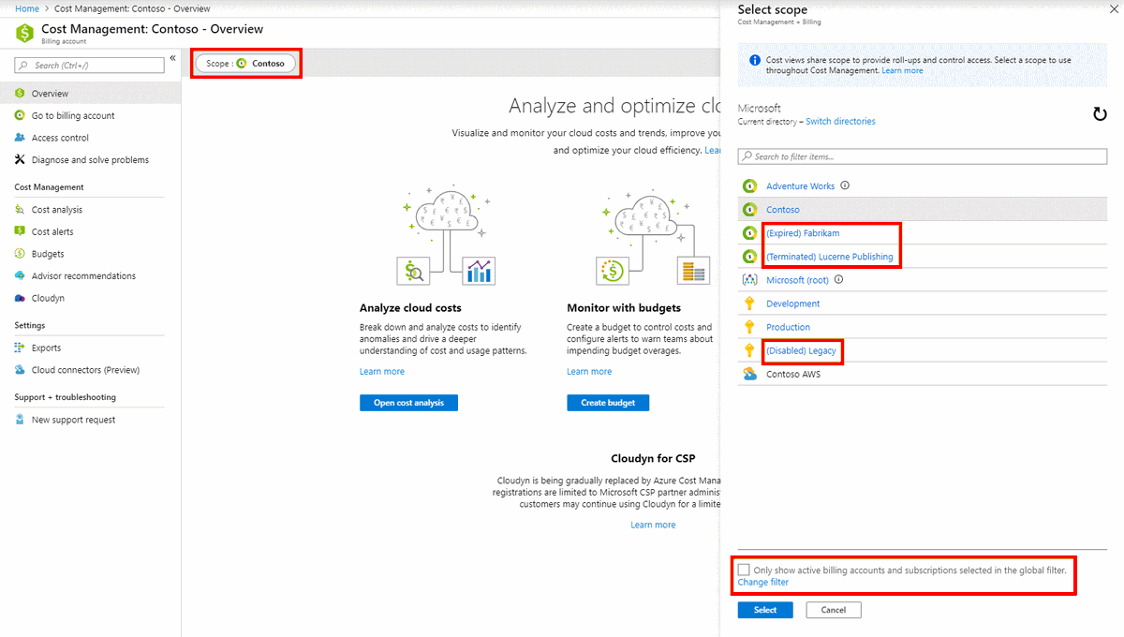Open Advisor recommendations menu item
The width and height of the screenshot is (1124, 637).
click(x=83, y=275)
